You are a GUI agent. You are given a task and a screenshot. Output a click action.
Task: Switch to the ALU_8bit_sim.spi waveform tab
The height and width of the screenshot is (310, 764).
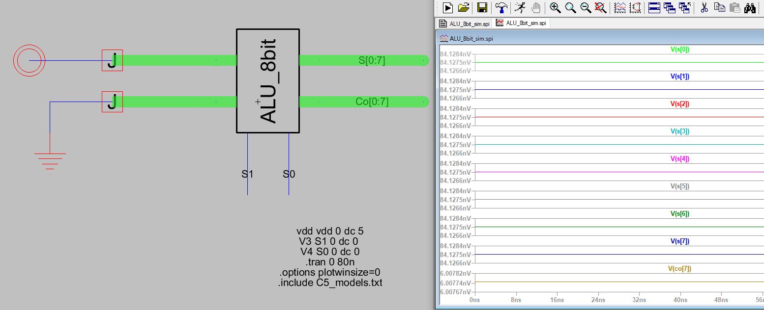(521, 23)
